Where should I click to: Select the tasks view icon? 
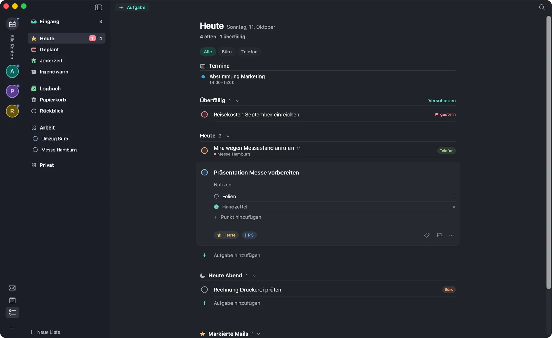tap(12, 313)
